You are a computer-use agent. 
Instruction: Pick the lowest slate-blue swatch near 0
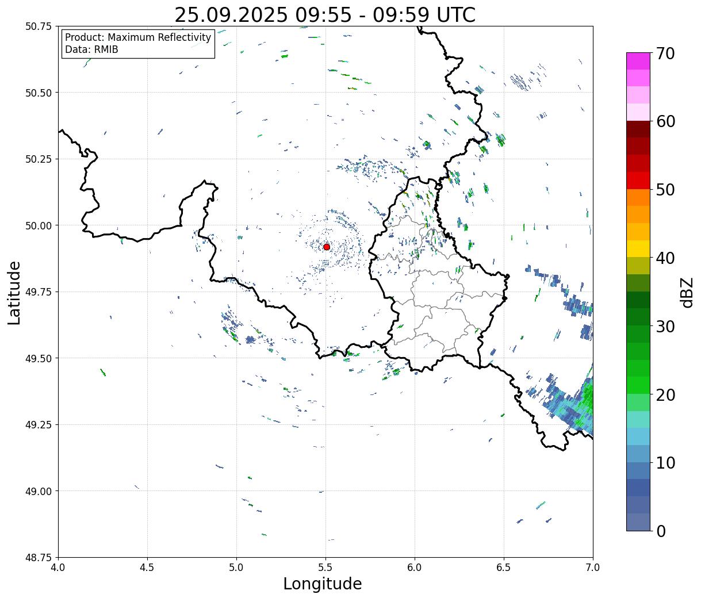tap(638, 522)
